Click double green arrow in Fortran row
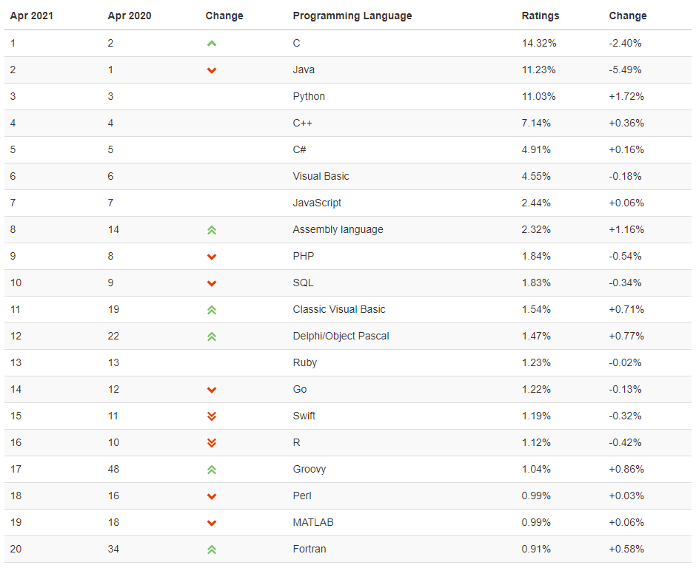Image resolution: width=696 pixels, height=568 pixels. pyautogui.click(x=212, y=550)
